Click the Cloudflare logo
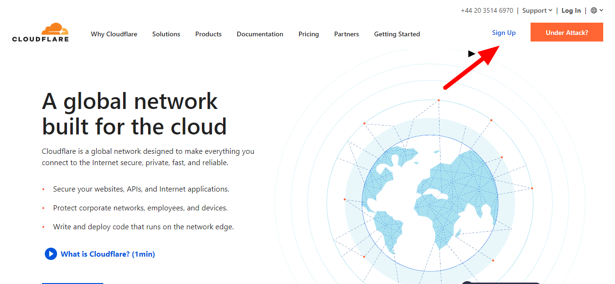Image resolution: width=615 pixels, height=284 pixels. (41, 32)
